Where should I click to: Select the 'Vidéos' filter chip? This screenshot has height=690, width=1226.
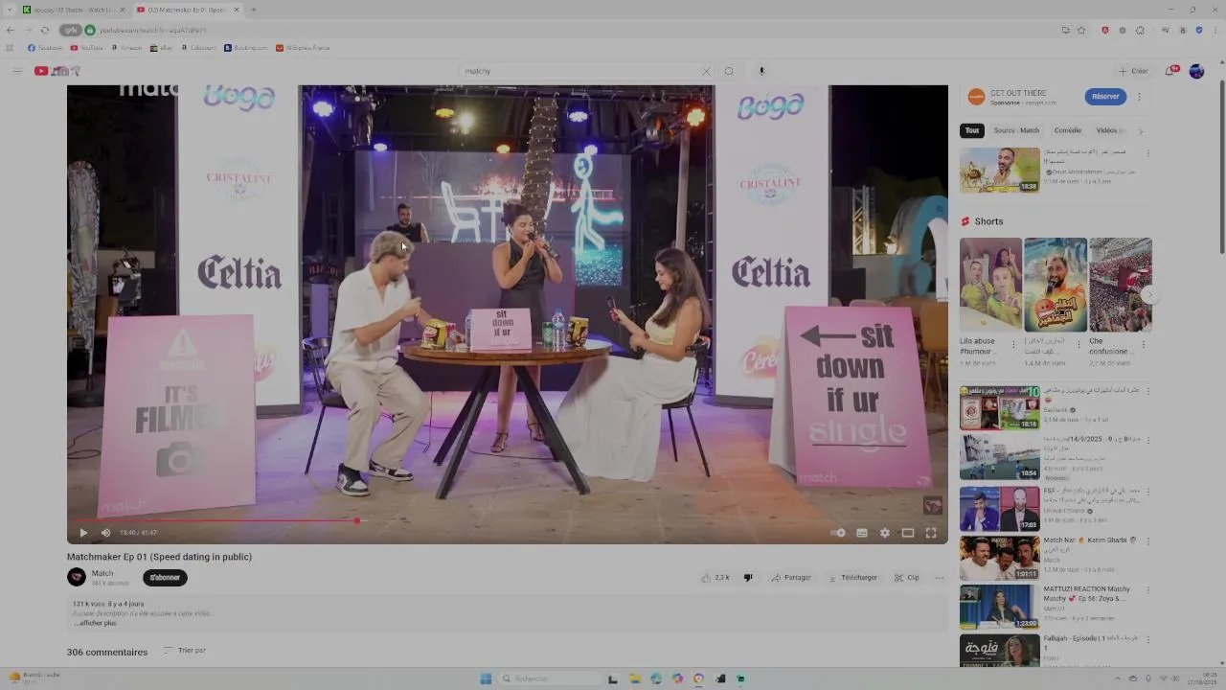[x=1109, y=130]
